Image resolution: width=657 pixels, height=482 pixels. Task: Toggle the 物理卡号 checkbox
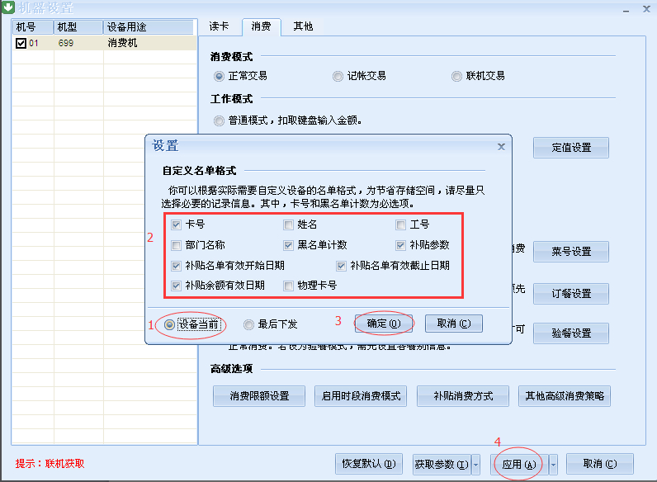pyautogui.click(x=288, y=286)
